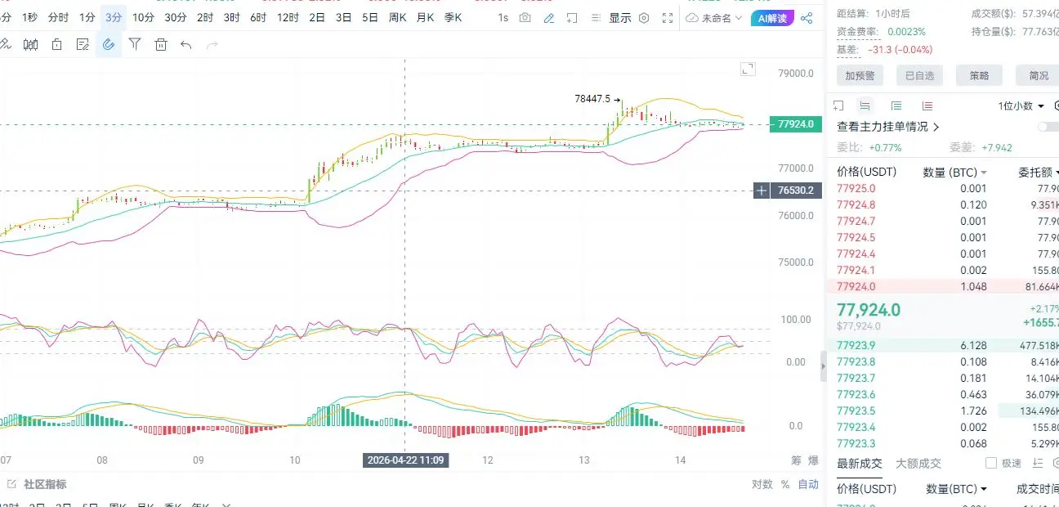
Task: Open 显示 display options menu
Action: coord(620,17)
